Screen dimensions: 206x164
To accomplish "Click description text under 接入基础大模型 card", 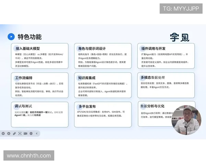I will [39, 60].
